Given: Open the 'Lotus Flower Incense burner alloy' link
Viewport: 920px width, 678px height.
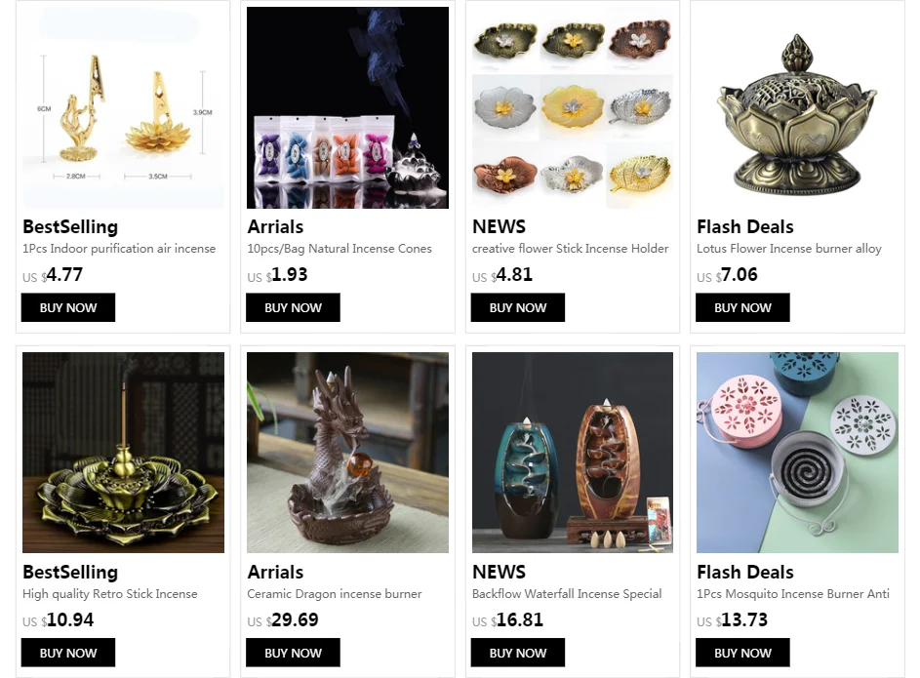Looking at the screenshot, I should [789, 249].
